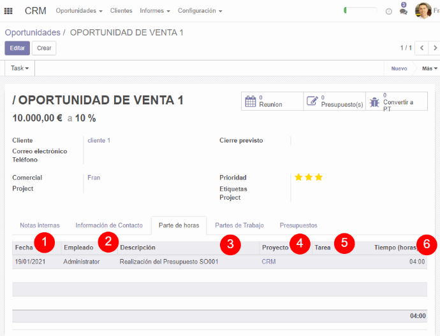Open the conversations chat icon
Image resolution: width=440 pixels, height=336 pixels.
point(403,11)
